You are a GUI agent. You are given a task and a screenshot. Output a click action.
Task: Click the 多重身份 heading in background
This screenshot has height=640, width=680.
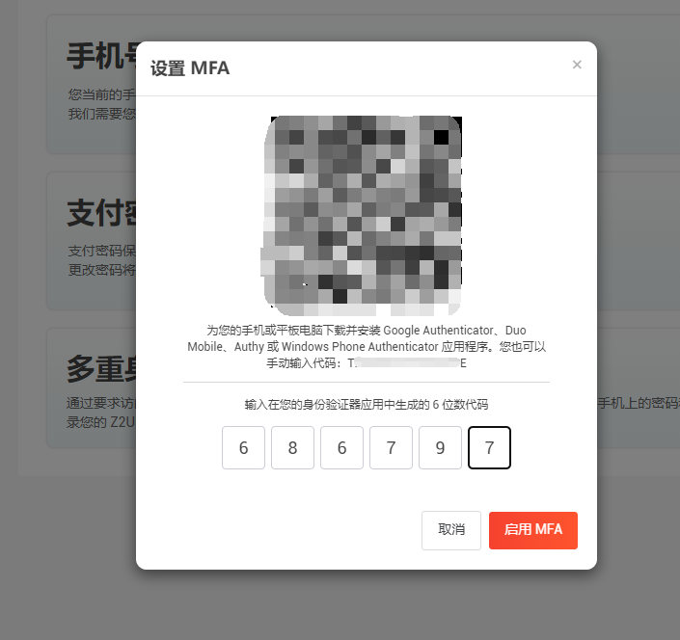click(x=101, y=369)
